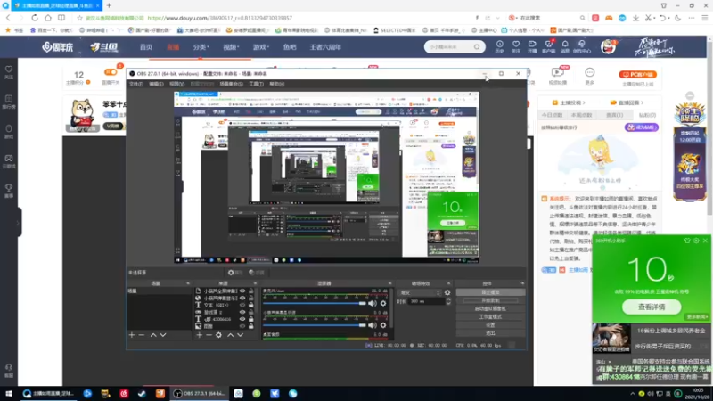Move source down in OBS sources panel
Viewport: 713px width, 401px height.
click(x=240, y=335)
